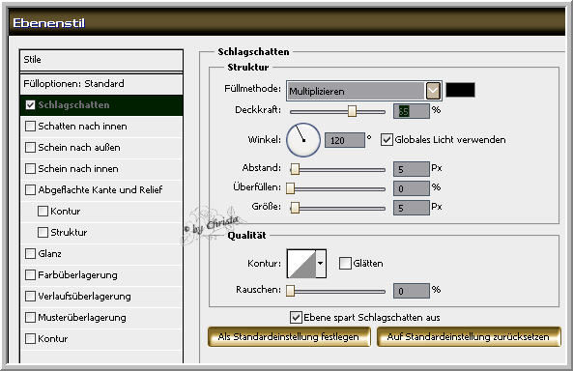Image resolution: width=573 pixels, height=371 pixels.
Task: Open the Kontur contour picker arrow
Action: (x=321, y=263)
